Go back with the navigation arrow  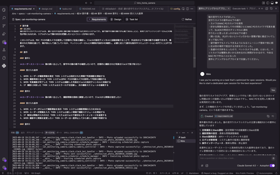[86, 3]
